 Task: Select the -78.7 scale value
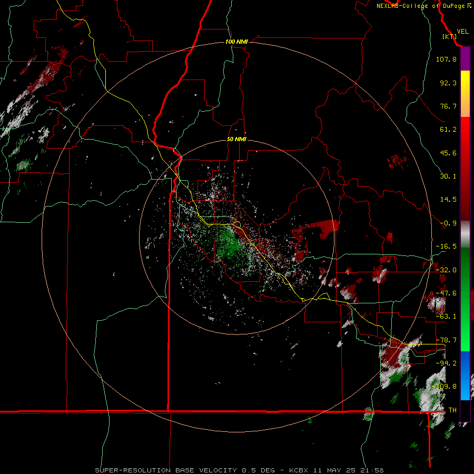pyautogui.click(x=446, y=340)
